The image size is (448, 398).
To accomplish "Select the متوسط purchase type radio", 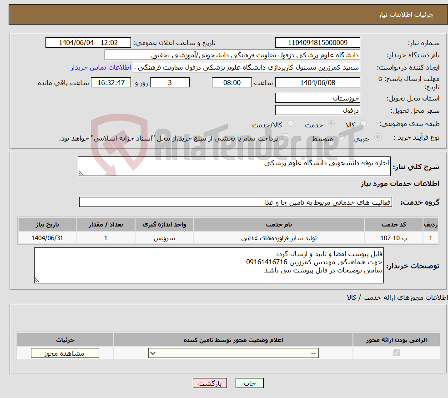I will pos(342,137).
